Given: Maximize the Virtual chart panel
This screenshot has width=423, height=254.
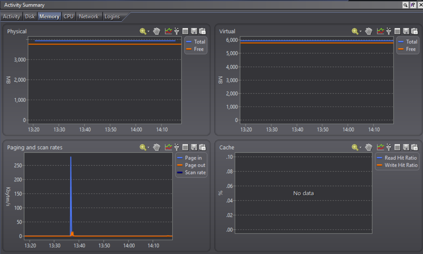Looking at the screenshot, I should (x=397, y=31).
